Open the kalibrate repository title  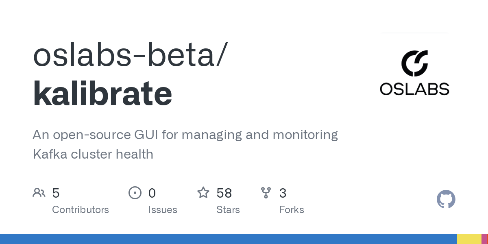[x=102, y=94]
